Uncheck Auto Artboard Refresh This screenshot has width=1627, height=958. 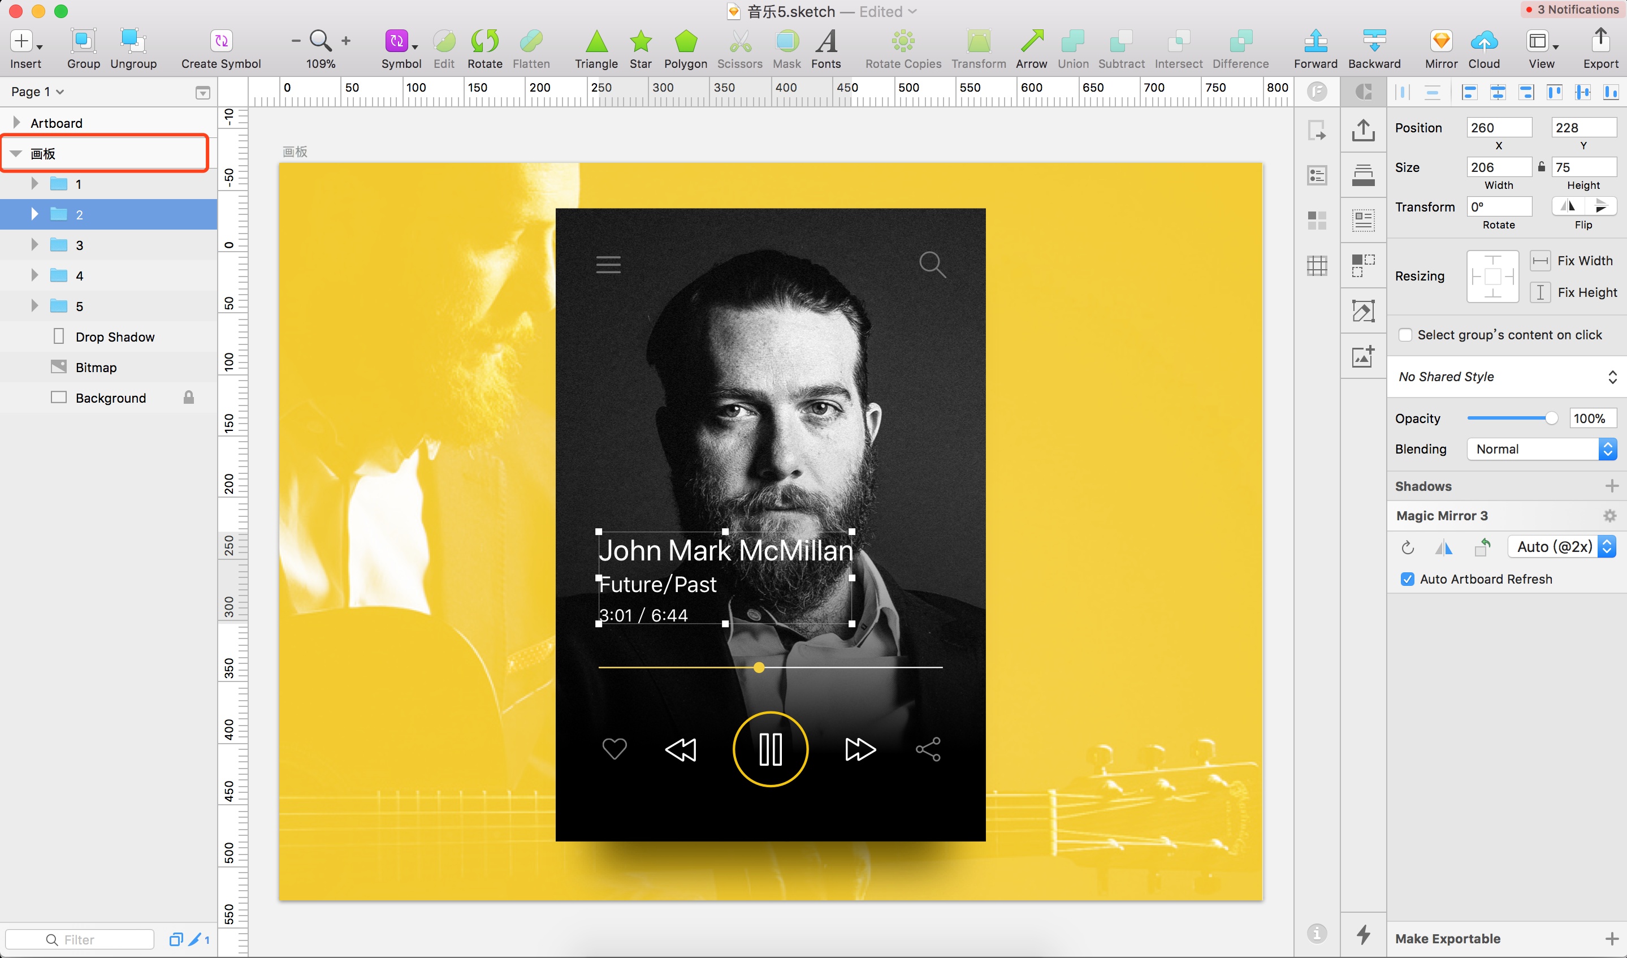coord(1408,579)
